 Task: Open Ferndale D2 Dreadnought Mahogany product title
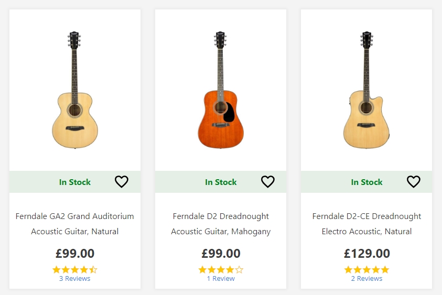click(221, 224)
